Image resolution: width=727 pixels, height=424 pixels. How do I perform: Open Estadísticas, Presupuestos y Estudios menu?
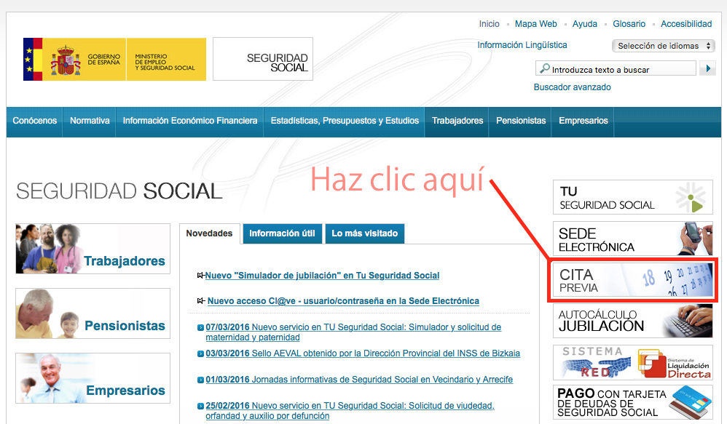coord(345,121)
